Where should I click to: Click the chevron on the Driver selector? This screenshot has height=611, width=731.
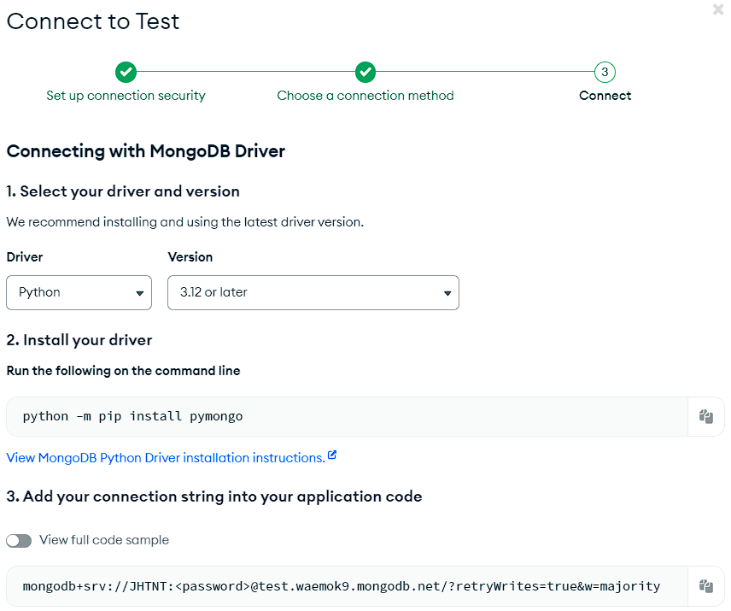(x=140, y=292)
